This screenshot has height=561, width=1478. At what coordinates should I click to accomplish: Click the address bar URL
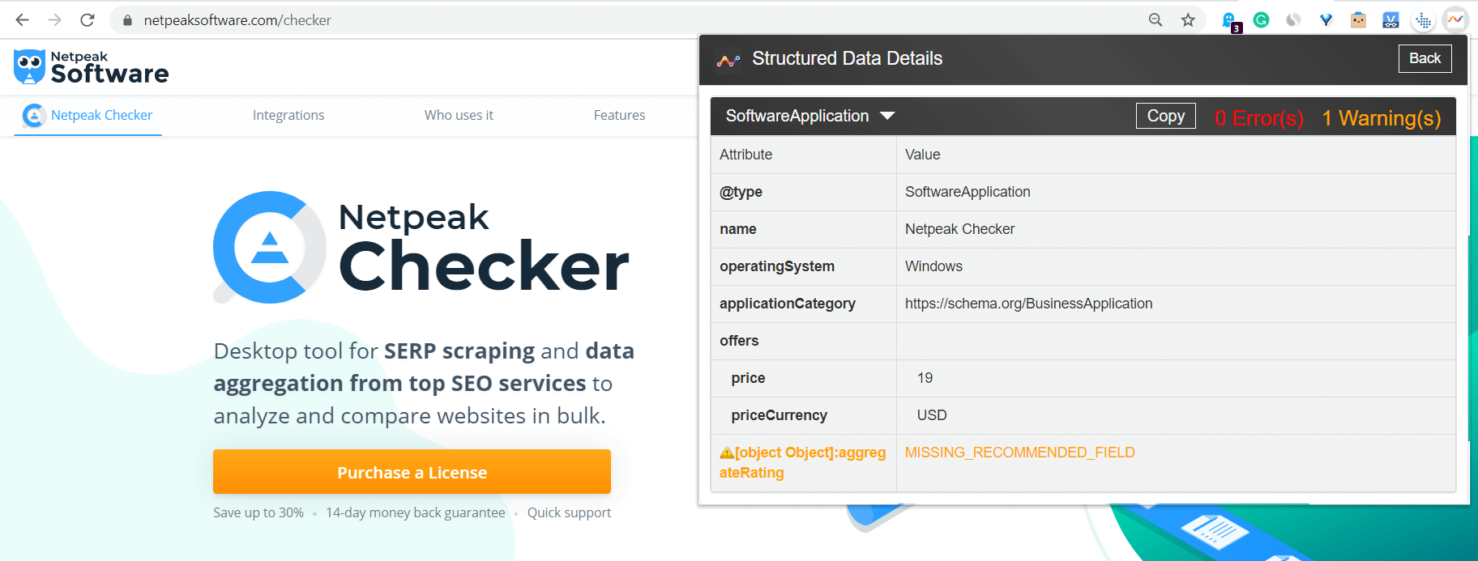[237, 20]
